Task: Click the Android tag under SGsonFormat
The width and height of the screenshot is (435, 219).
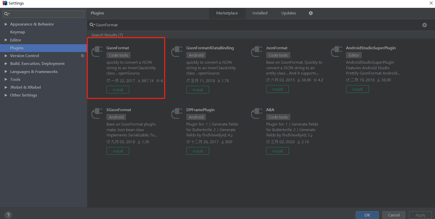Action: coord(116,117)
